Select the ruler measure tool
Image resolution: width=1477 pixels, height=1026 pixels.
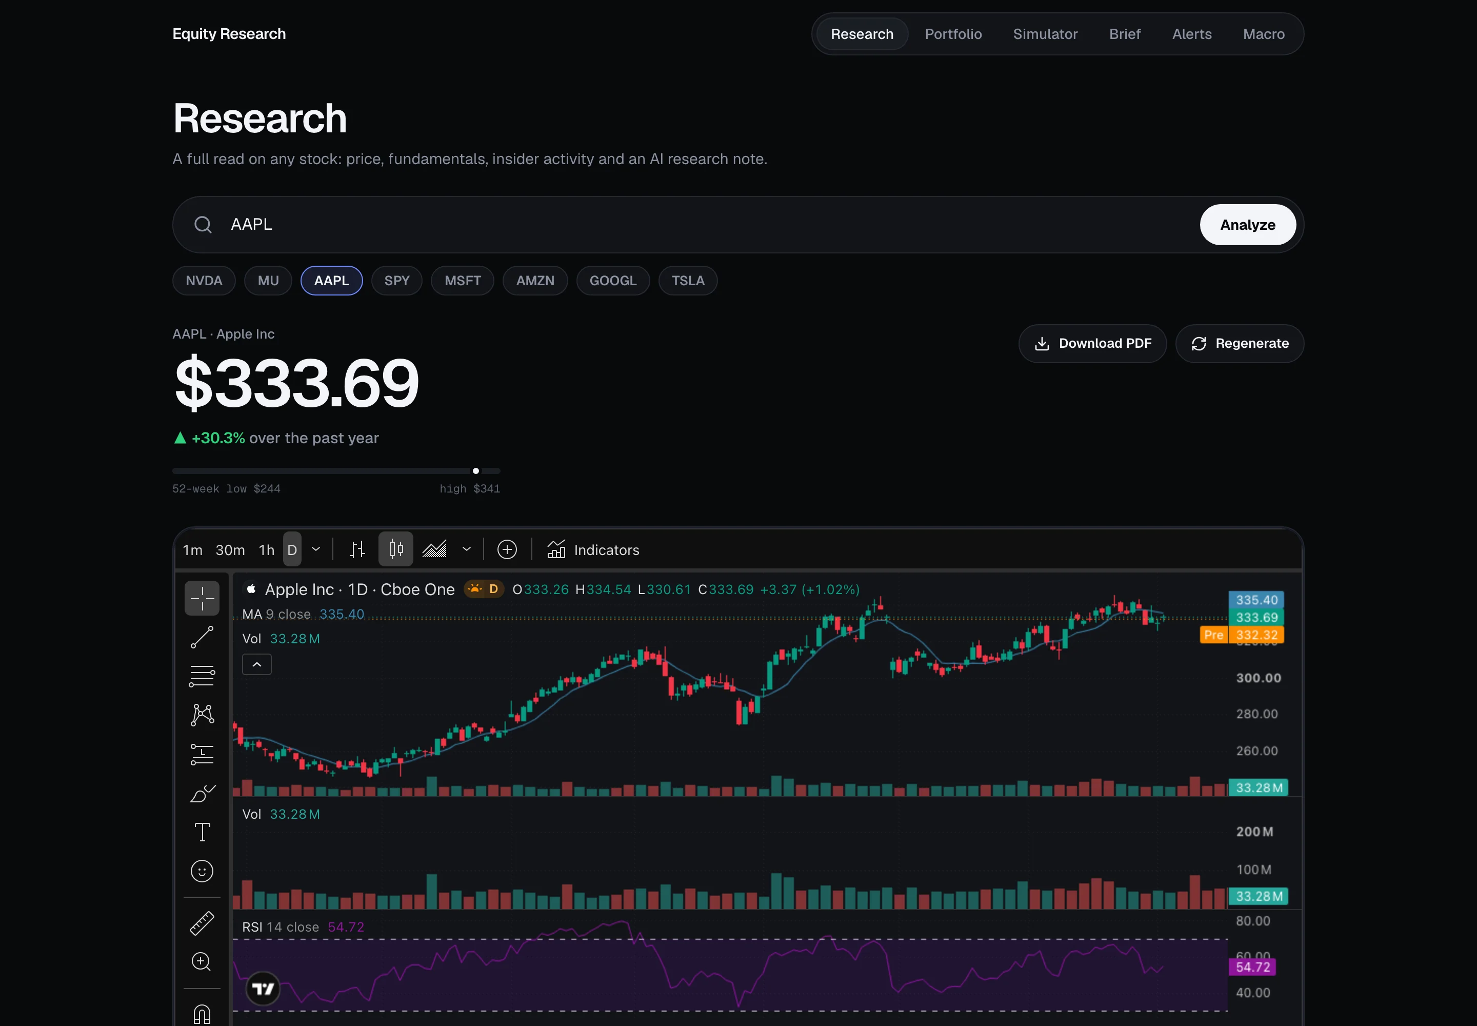tap(202, 923)
